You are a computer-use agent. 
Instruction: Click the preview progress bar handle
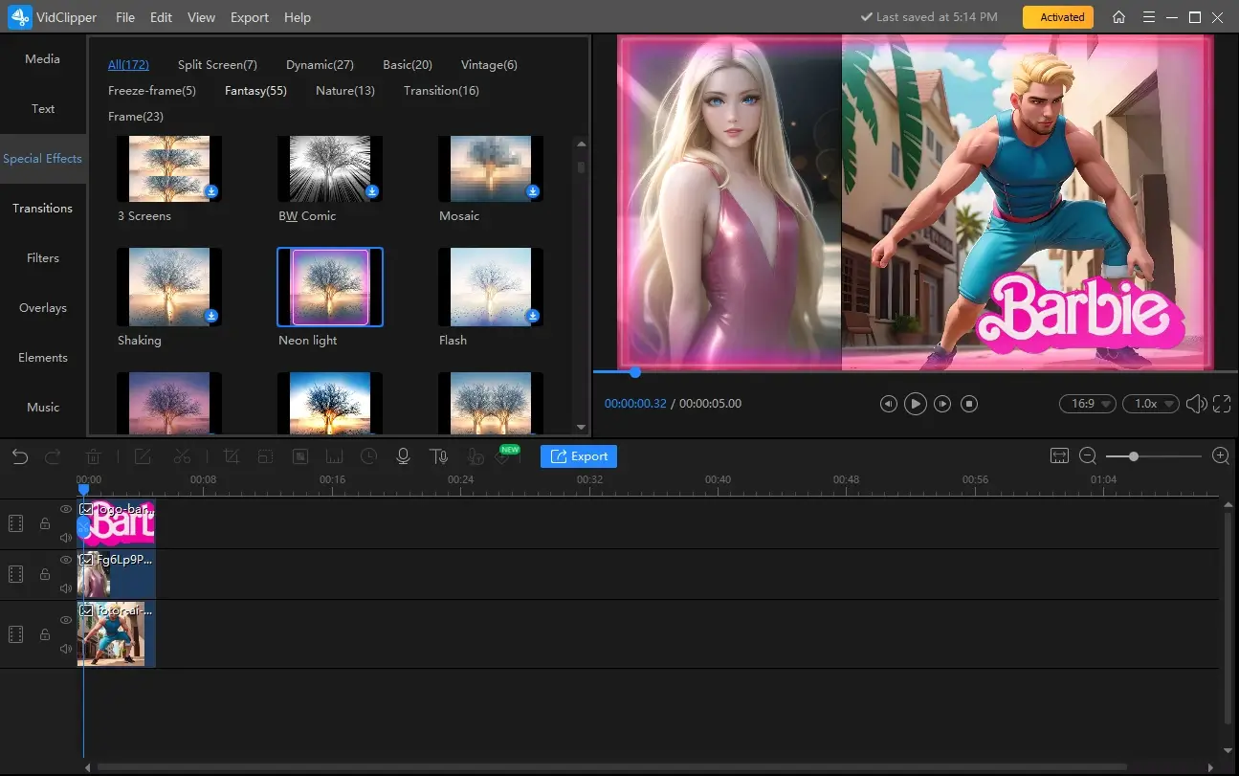(x=635, y=372)
